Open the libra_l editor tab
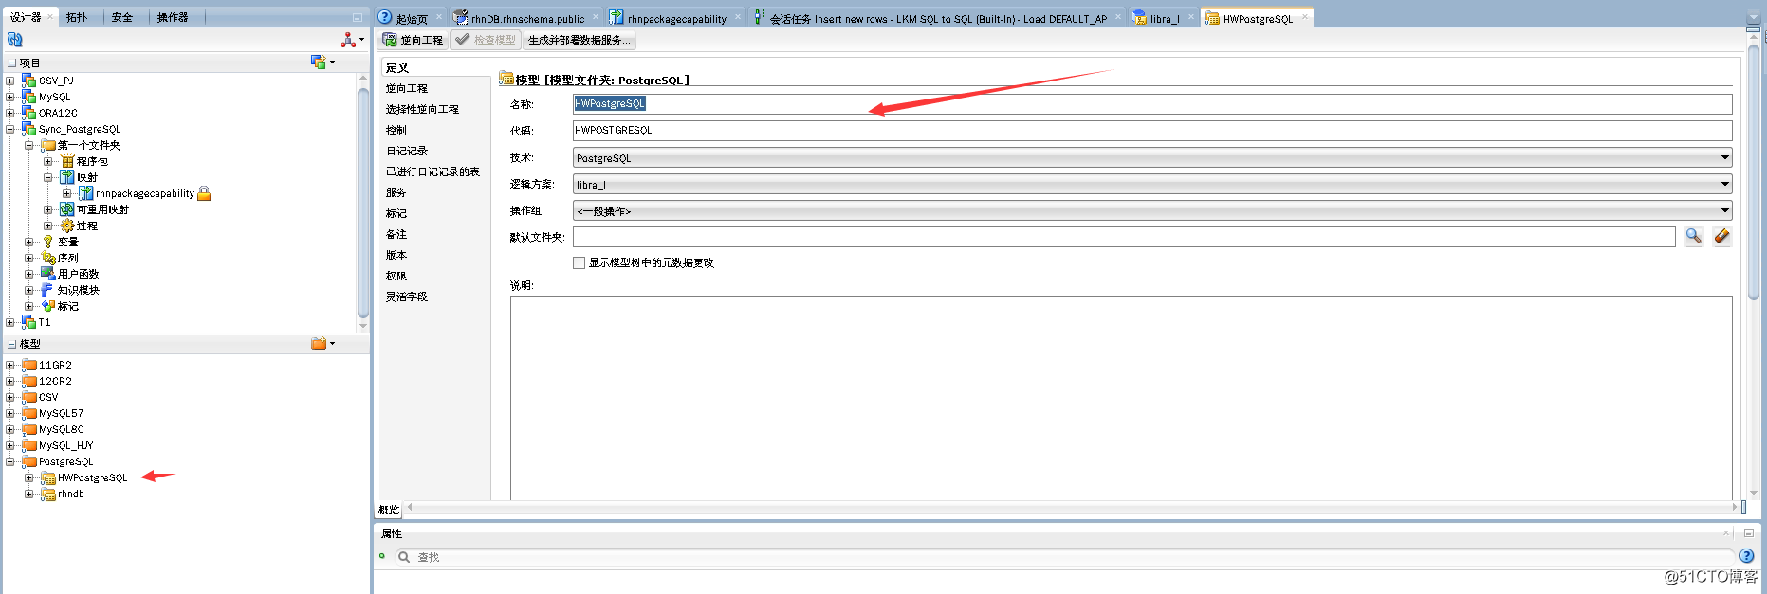1767x594 pixels. (1165, 18)
